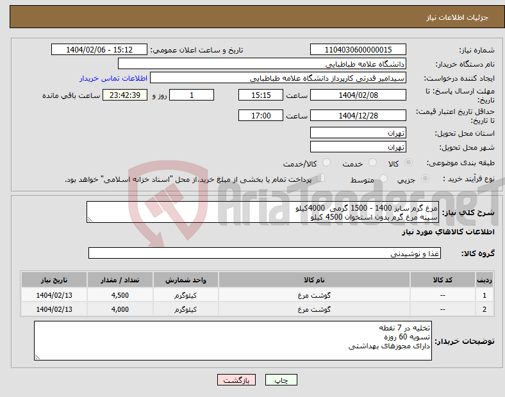505x397 pixels.
Task: Click the اطلاعات کالاهای مورد نیاز heading
Action: pos(448,232)
